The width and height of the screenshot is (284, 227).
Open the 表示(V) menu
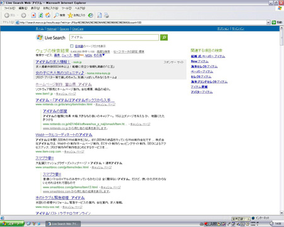tap(35, 8)
